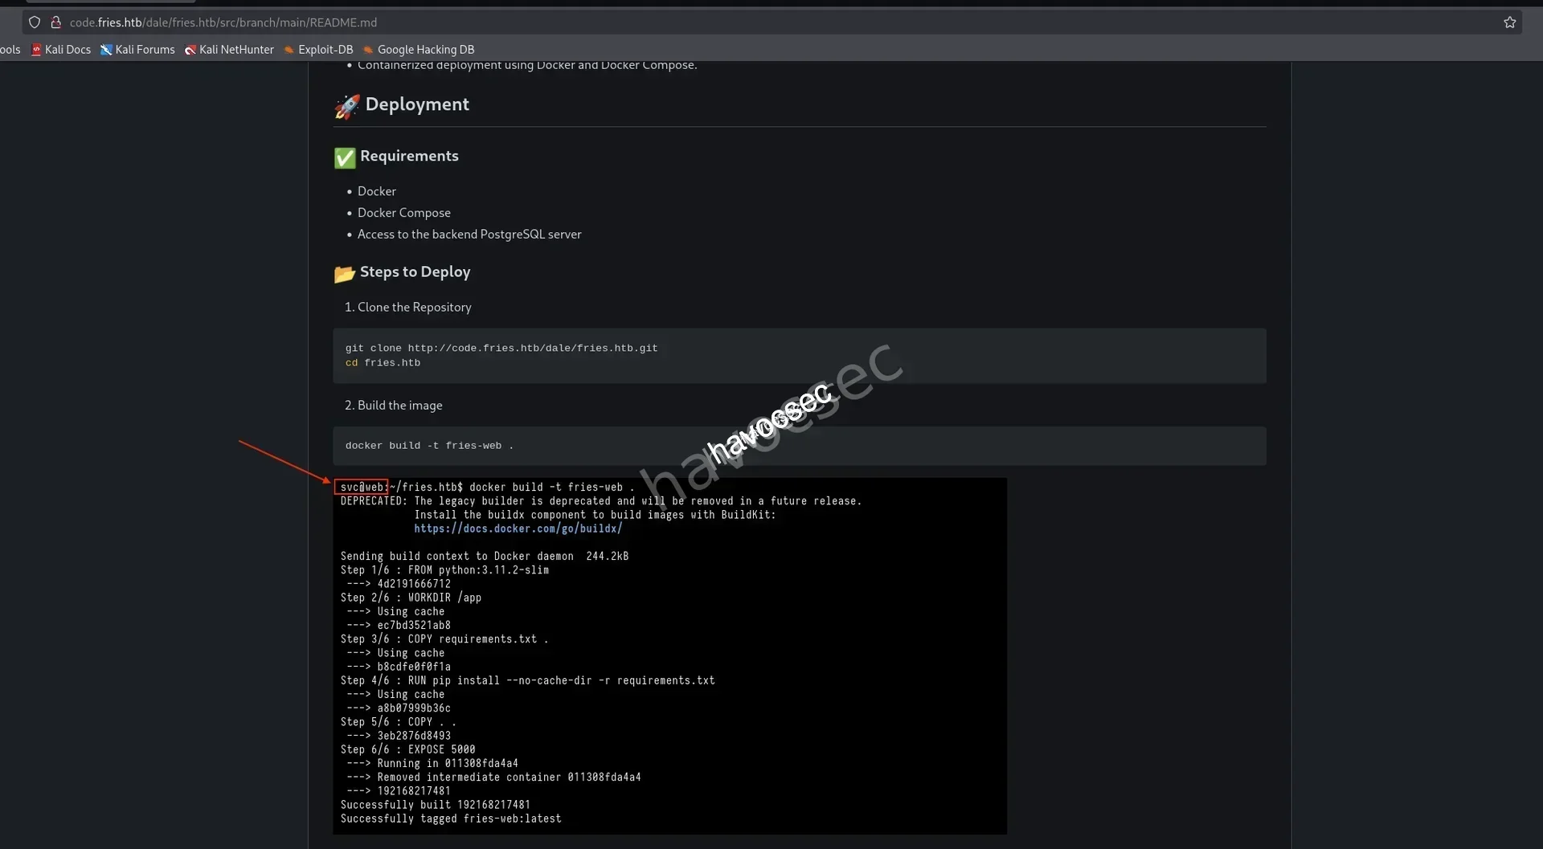Viewport: 1543px width, 849px height.
Task: Toggle tracking protection via the shield icon
Action: 35,22
